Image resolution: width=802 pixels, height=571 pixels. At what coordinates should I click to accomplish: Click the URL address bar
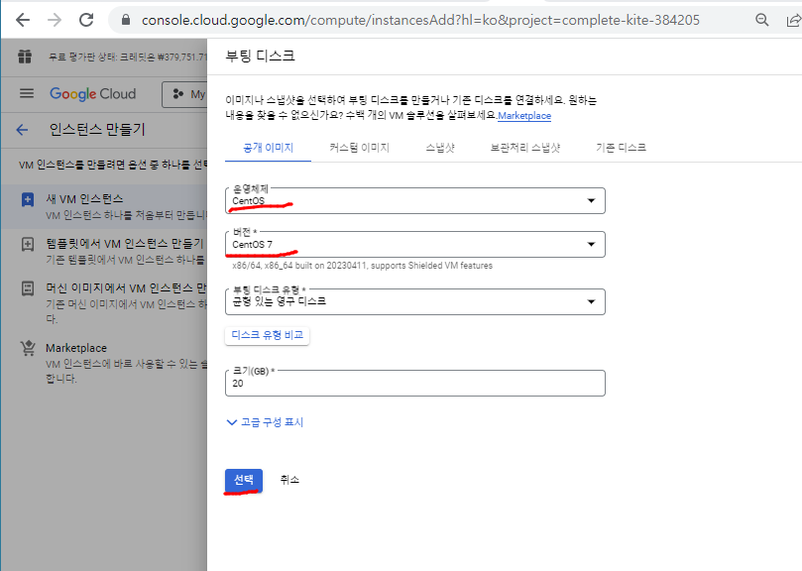(420, 20)
